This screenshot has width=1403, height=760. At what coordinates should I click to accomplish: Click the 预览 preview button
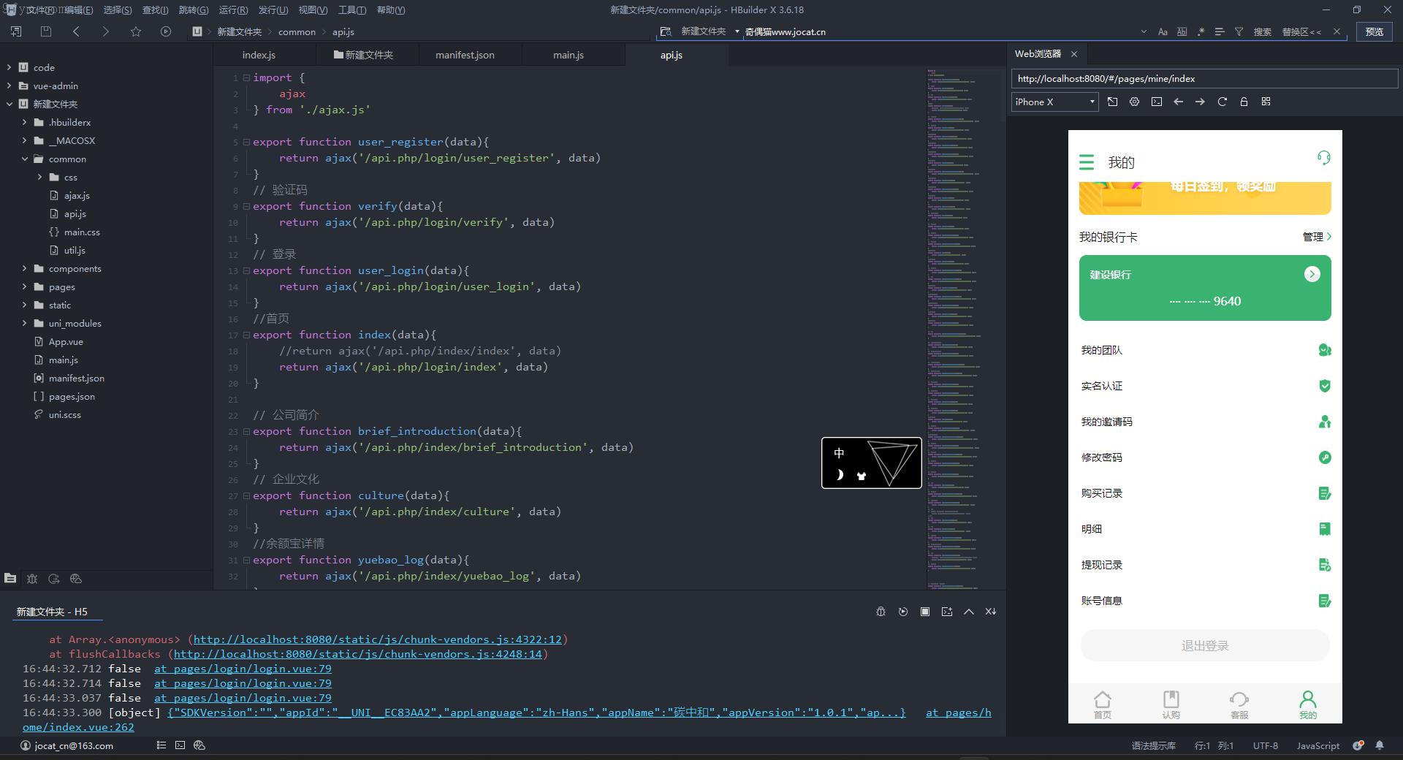(x=1374, y=31)
